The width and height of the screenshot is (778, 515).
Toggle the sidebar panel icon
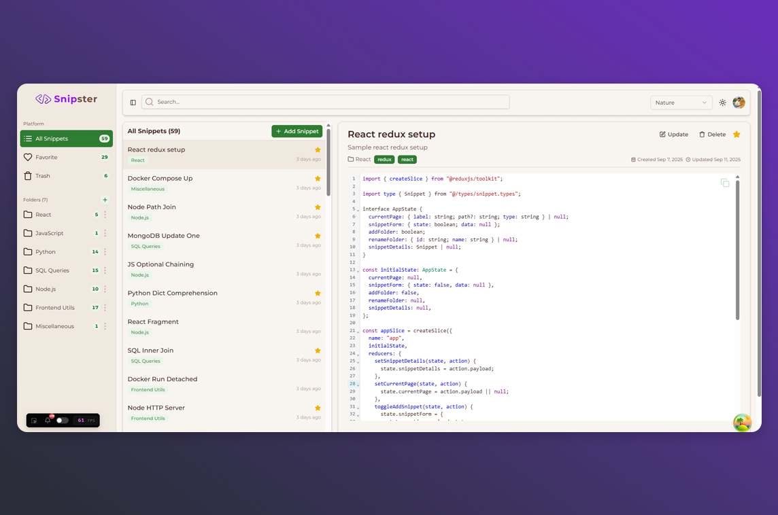pyautogui.click(x=133, y=103)
